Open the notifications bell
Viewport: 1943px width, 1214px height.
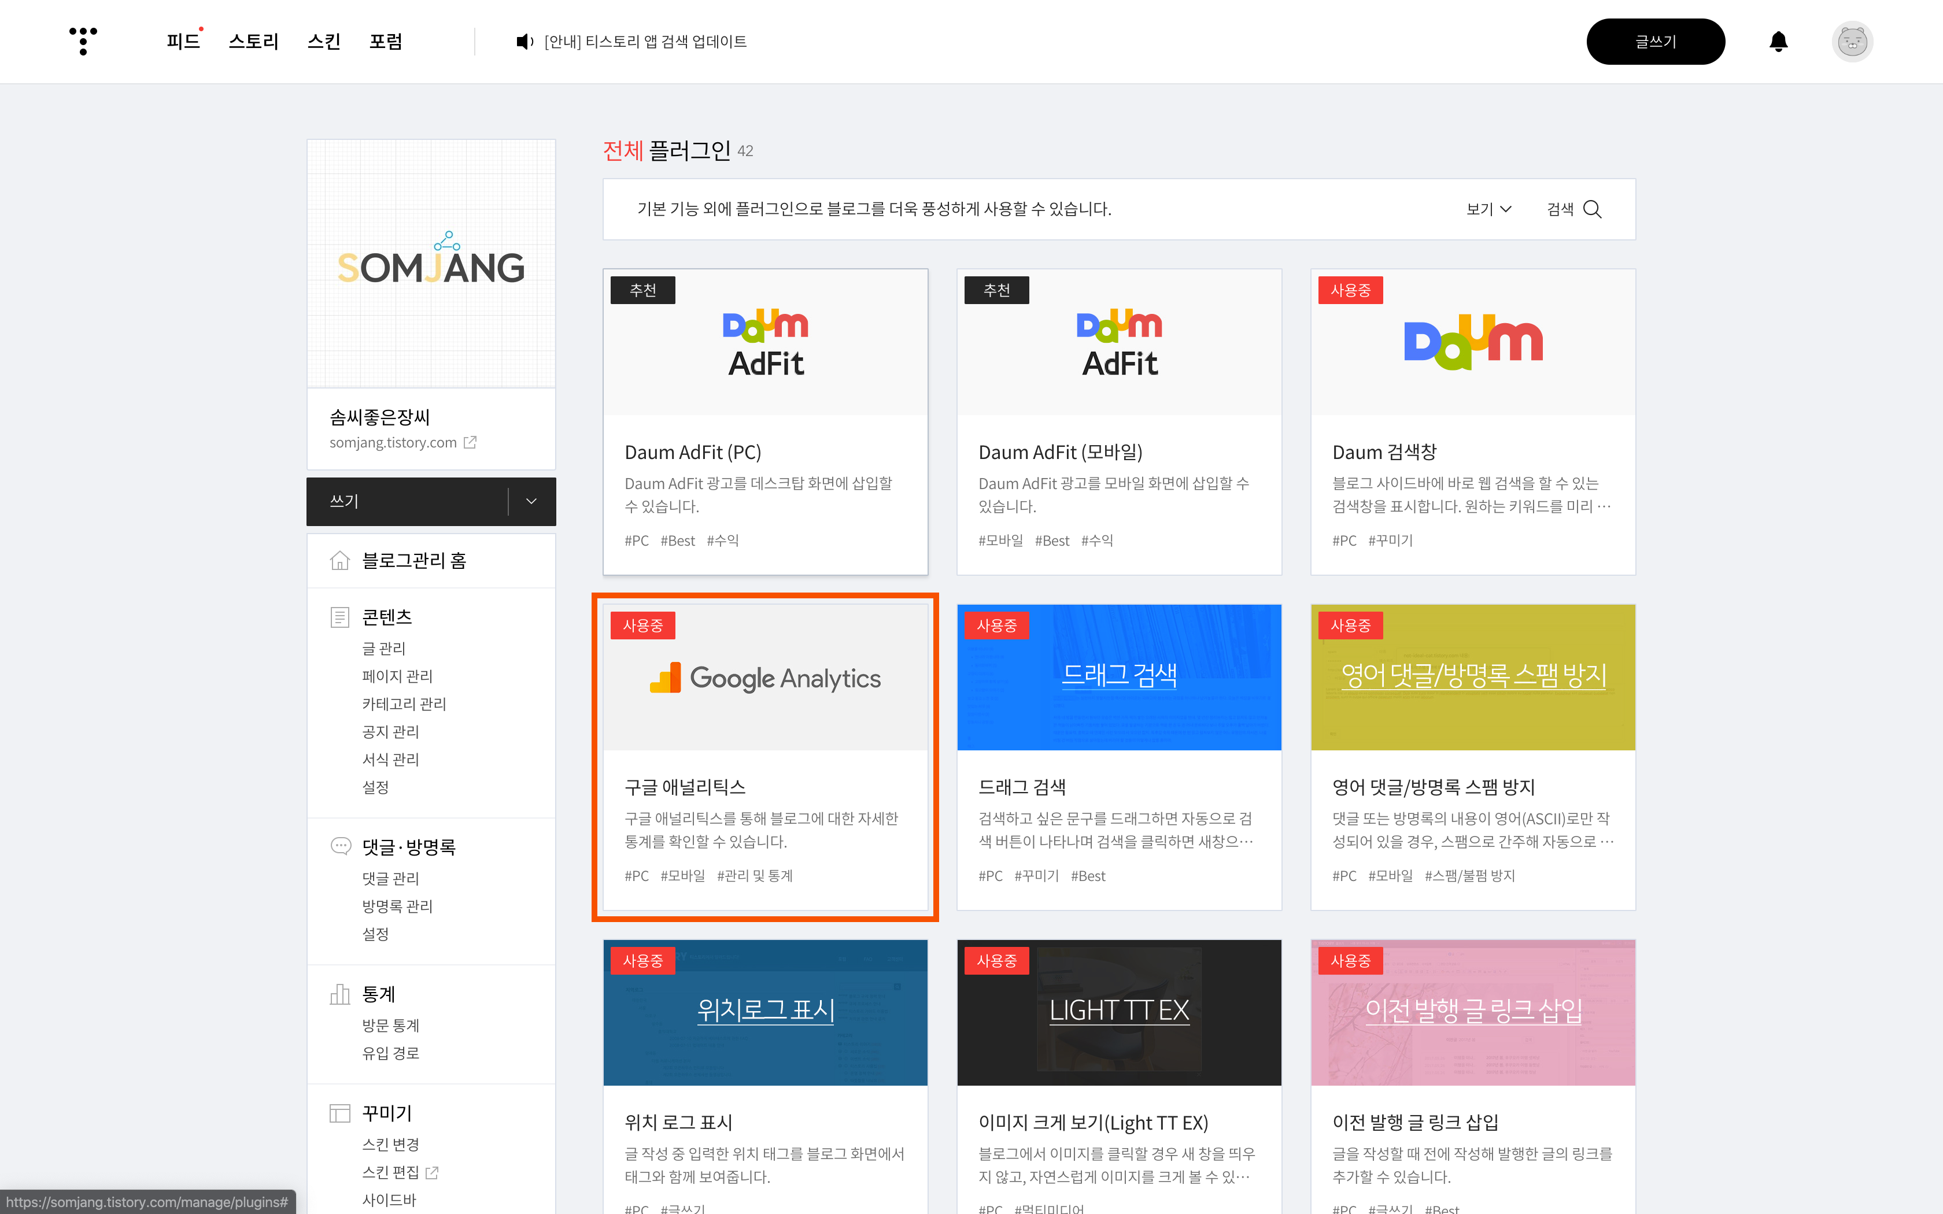1778,41
